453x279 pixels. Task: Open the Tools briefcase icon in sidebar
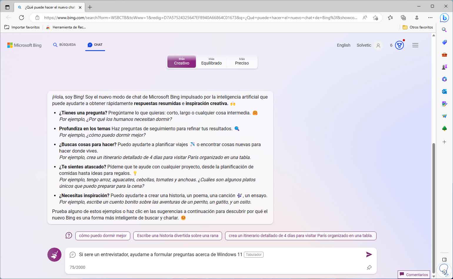(444, 55)
